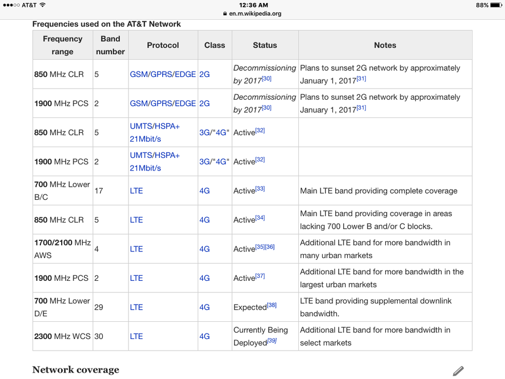
Task: Collapse the Network coverage section heading
Action: 76,370
